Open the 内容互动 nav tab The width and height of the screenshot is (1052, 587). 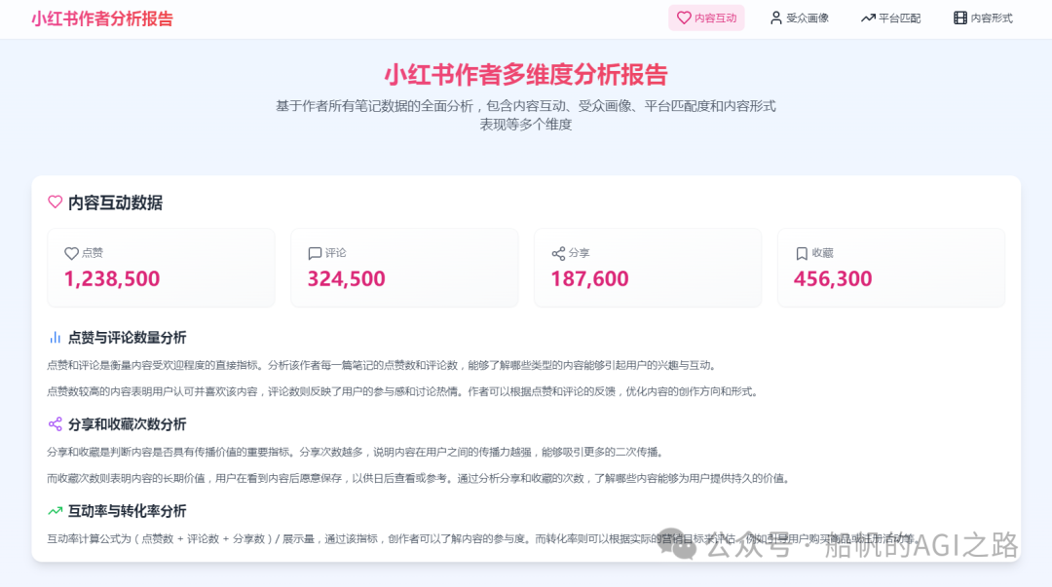(706, 18)
